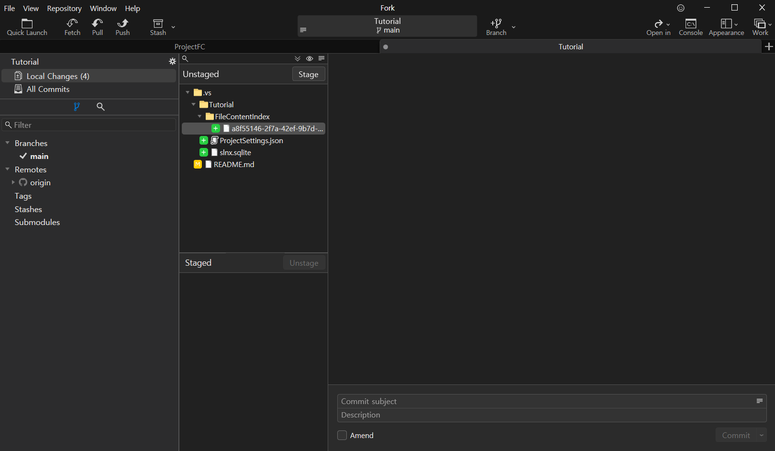
Task: Open the Branch dropdown arrow
Action: click(x=513, y=27)
